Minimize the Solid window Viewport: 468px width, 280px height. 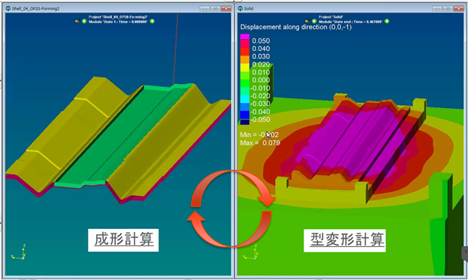[437, 9]
